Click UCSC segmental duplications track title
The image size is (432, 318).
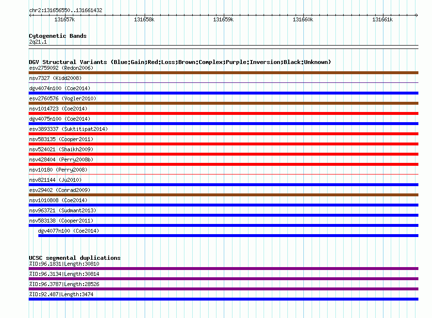tap(75, 258)
